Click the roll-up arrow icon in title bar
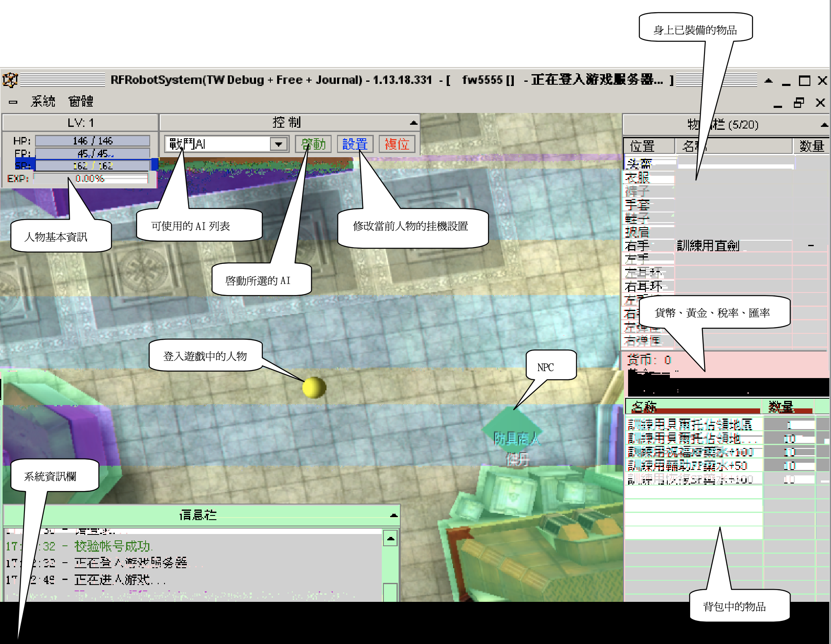 [769, 80]
